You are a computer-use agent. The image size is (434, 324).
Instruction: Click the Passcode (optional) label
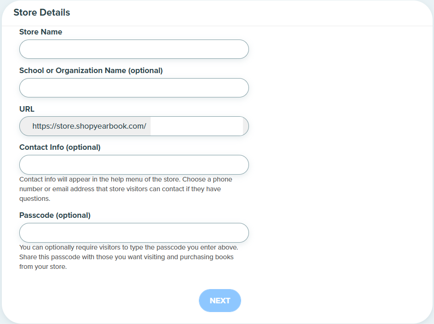pyautogui.click(x=55, y=216)
